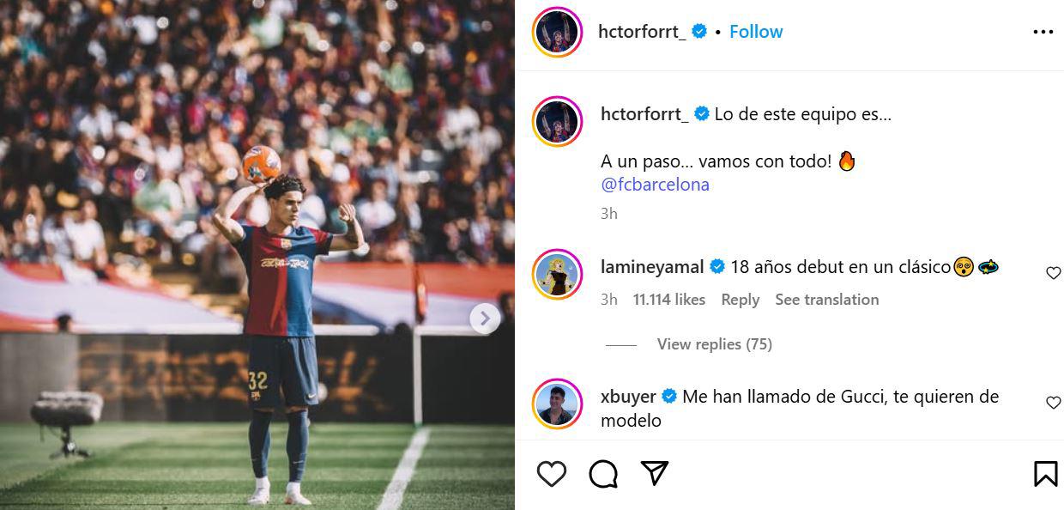The width and height of the screenshot is (1064, 510).
Task: Click See translation under lamineyamal's comment
Action: tap(826, 300)
